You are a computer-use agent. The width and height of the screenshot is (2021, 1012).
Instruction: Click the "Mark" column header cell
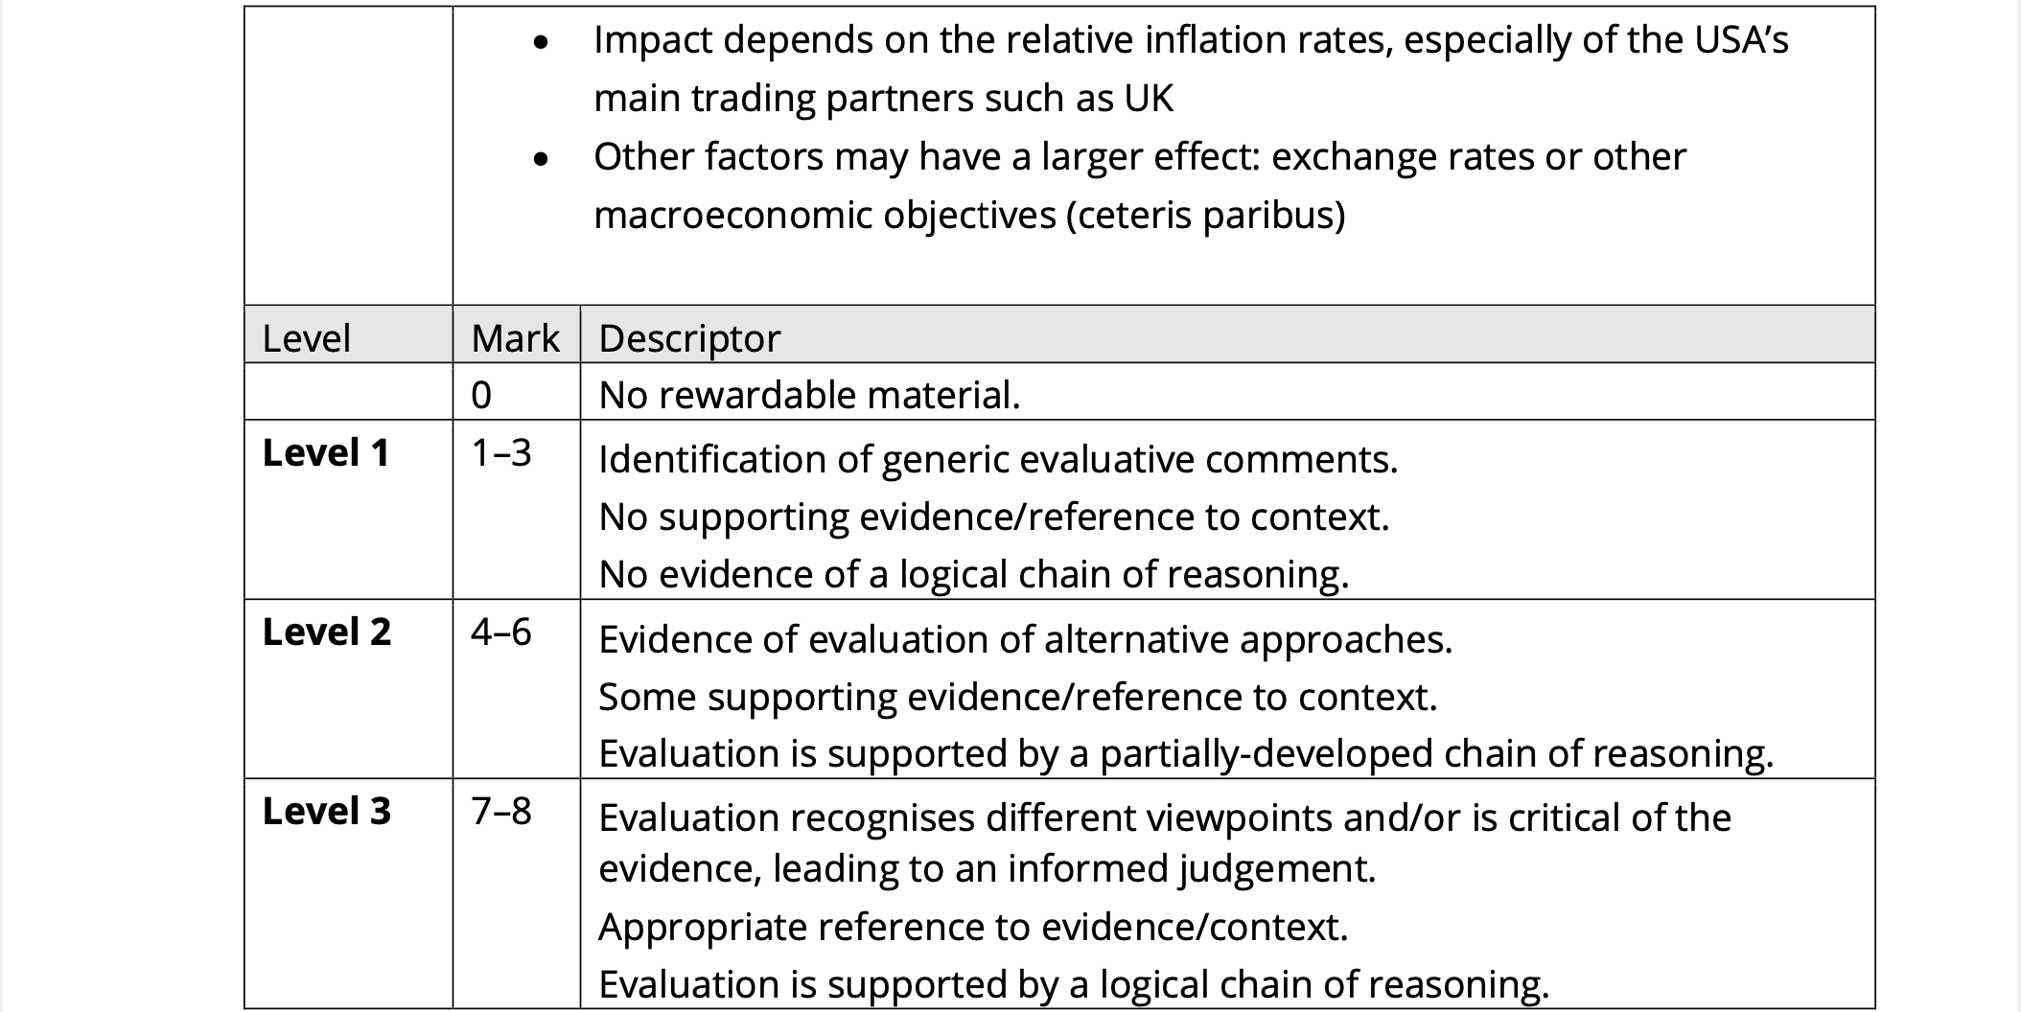tap(515, 338)
